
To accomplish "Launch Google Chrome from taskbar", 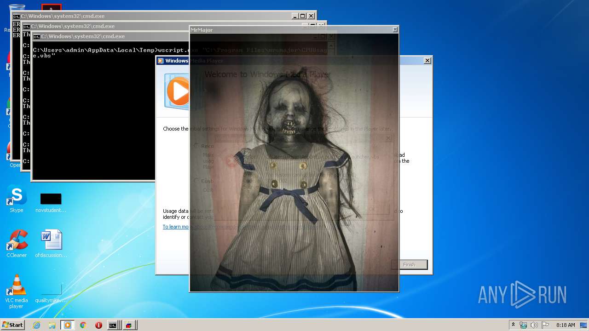I will (x=83, y=325).
